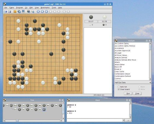Click the Clear button in Analyze
Image resolution: width=154 pixels, height=124 pixels.
tap(137, 94)
